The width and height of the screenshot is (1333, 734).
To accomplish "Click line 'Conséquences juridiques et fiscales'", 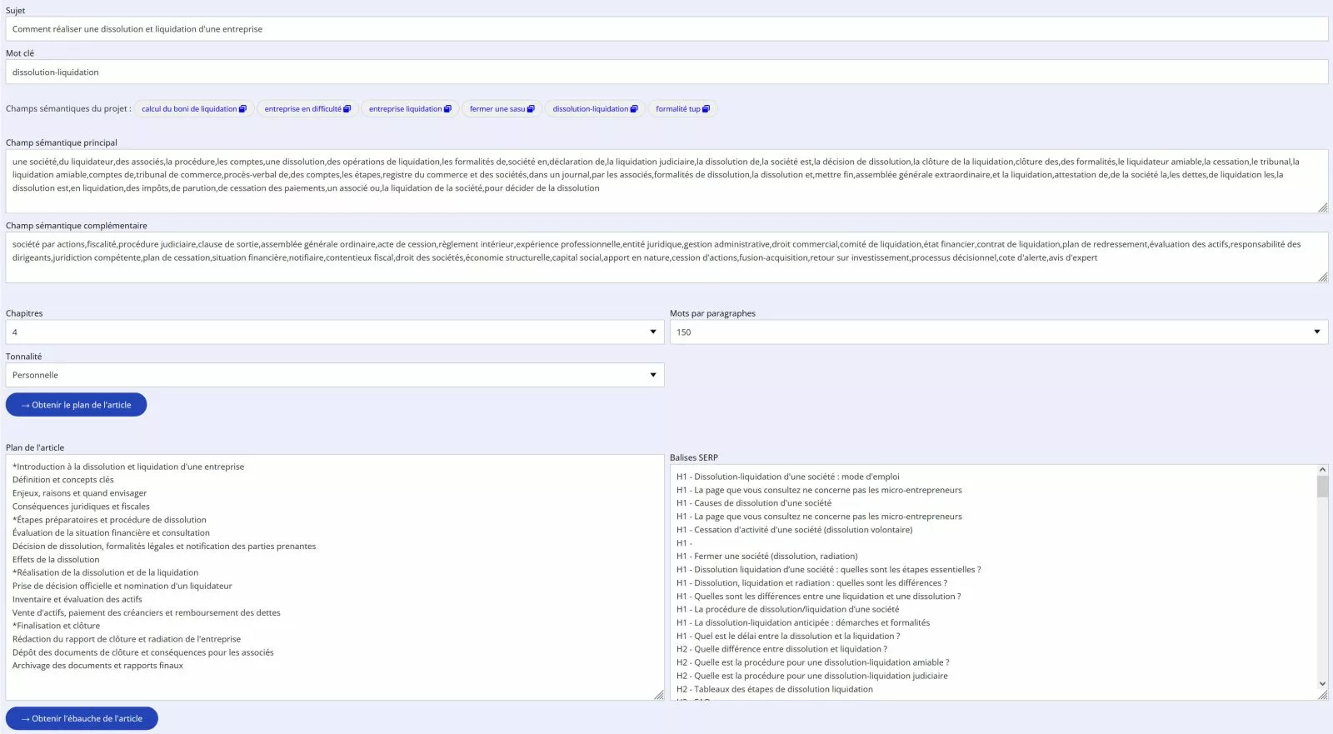I will (x=81, y=507).
